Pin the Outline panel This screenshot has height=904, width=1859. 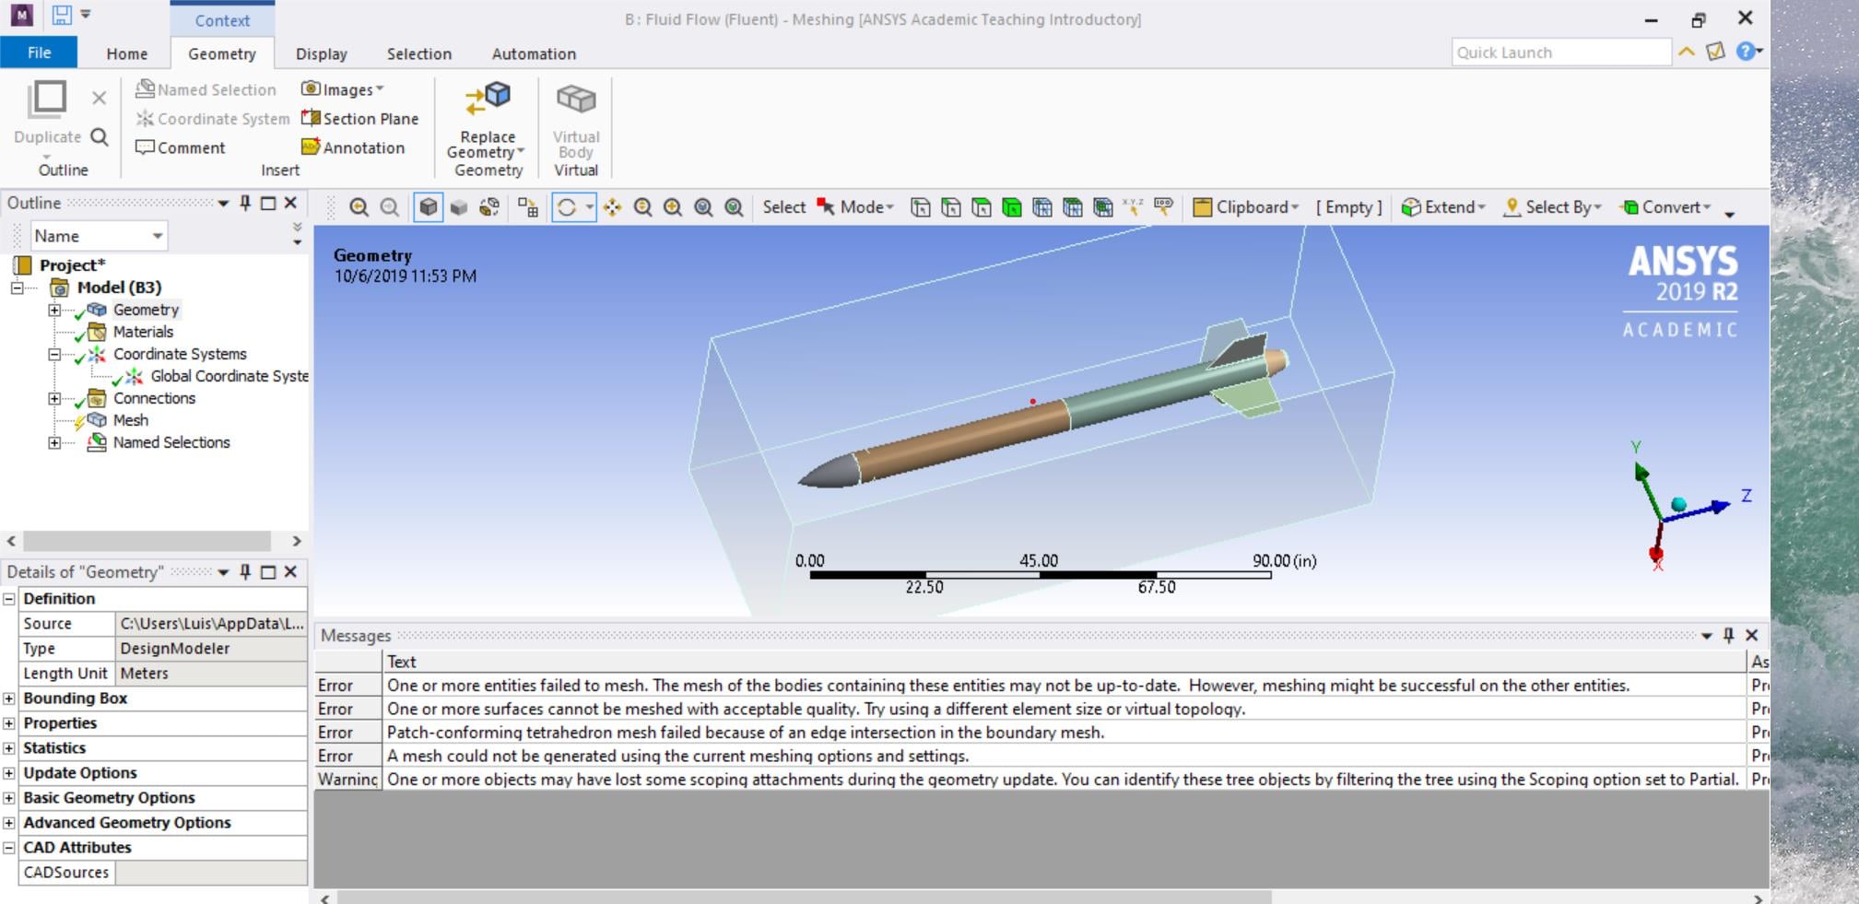(245, 203)
